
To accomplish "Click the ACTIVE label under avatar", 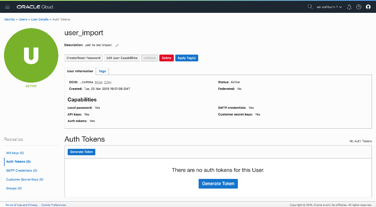I will coord(31,86).
